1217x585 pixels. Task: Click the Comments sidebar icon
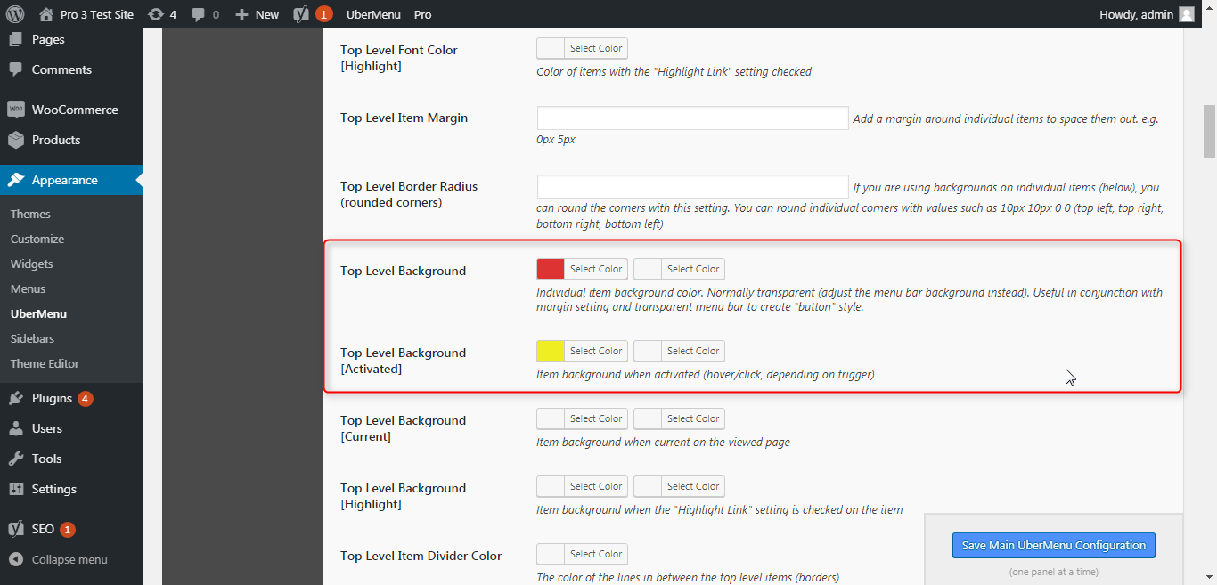[x=16, y=69]
